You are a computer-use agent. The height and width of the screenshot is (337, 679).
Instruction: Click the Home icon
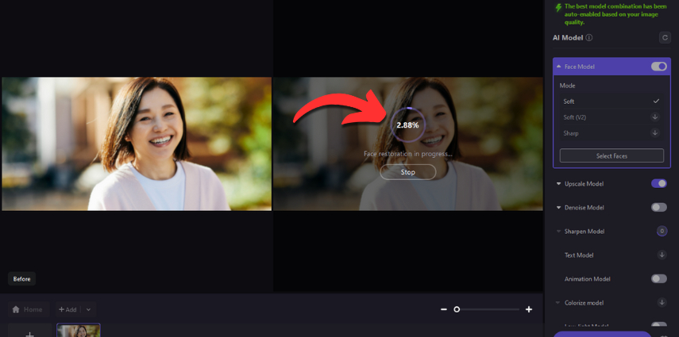pyautogui.click(x=16, y=309)
